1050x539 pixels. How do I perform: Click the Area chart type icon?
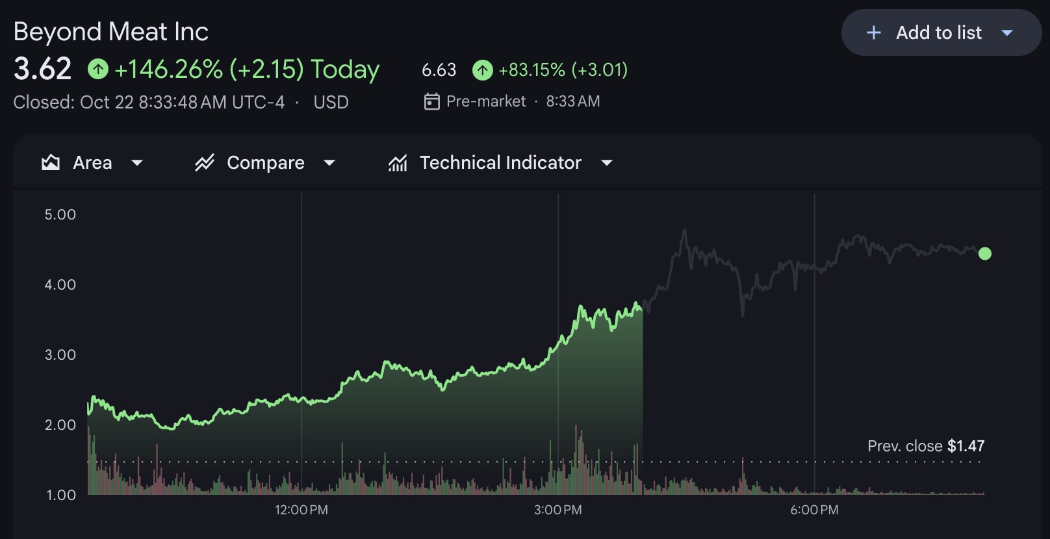coord(51,162)
